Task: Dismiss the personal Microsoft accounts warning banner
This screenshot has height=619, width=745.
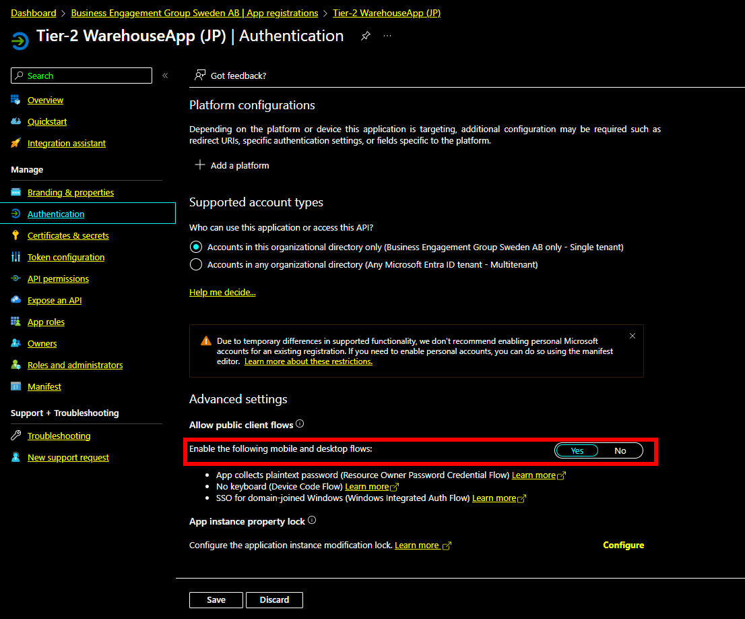Action: point(632,335)
